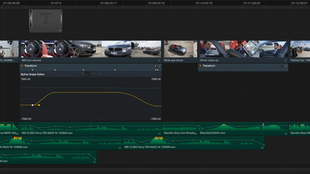Open options icon on Bandito Bros Hot Wheels clip
Screen dimensions: 310x174
196,134
